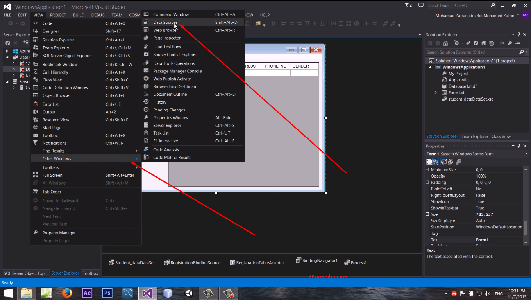Click the RegistrationBindingSource component in tray

pyautogui.click(x=192, y=262)
